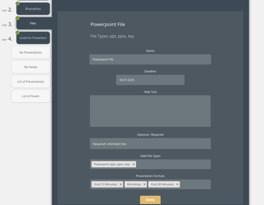Click the green status dot on Biographies
The height and width of the screenshot is (205, 264).
[x=18, y=4]
